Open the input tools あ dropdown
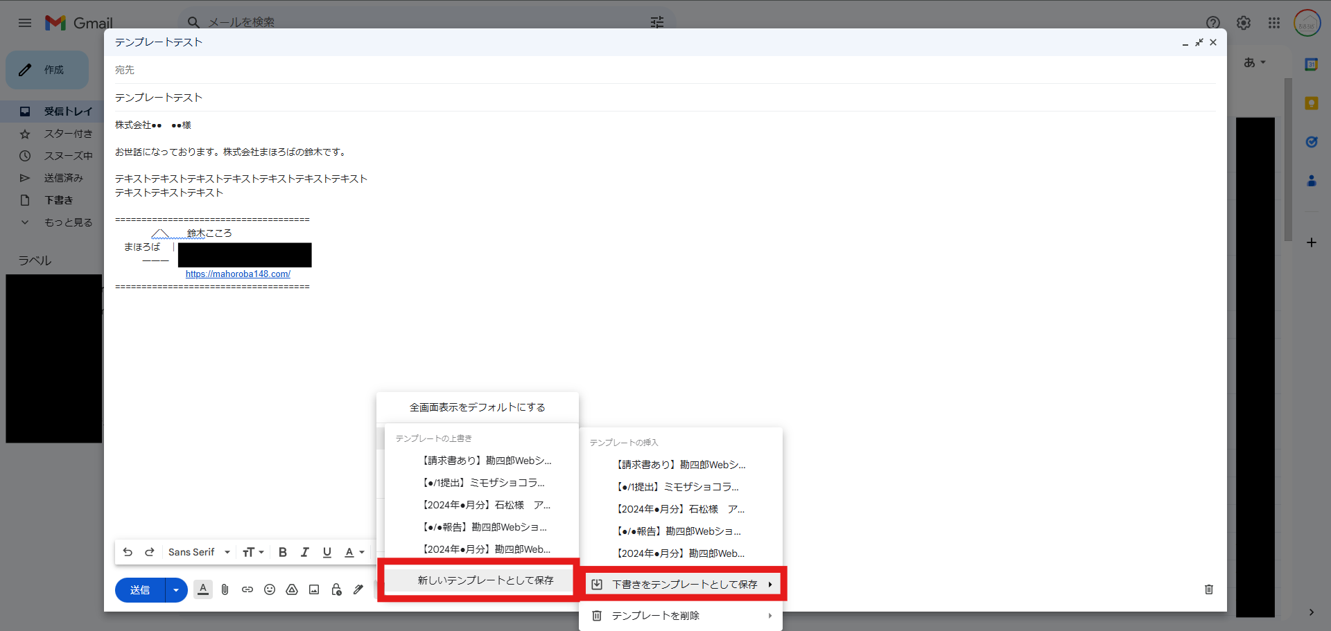Image resolution: width=1331 pixels, height=631 pixels. tap(1254, 62)
